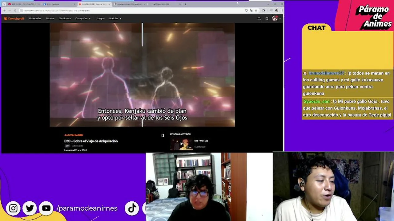
Task: Go back with browser back arrow
Action: click(5, 10)
